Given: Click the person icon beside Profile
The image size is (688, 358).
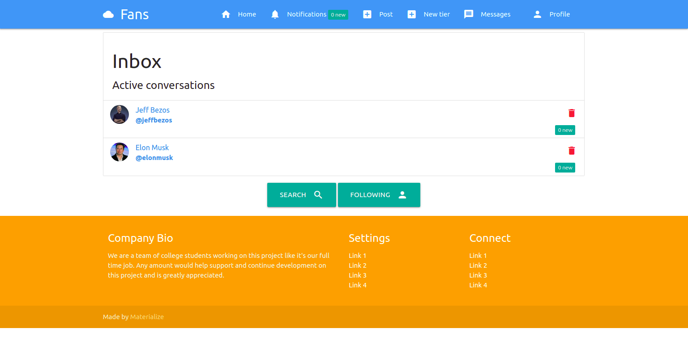Looking at the screenshot, I should (x=538, y=14).
